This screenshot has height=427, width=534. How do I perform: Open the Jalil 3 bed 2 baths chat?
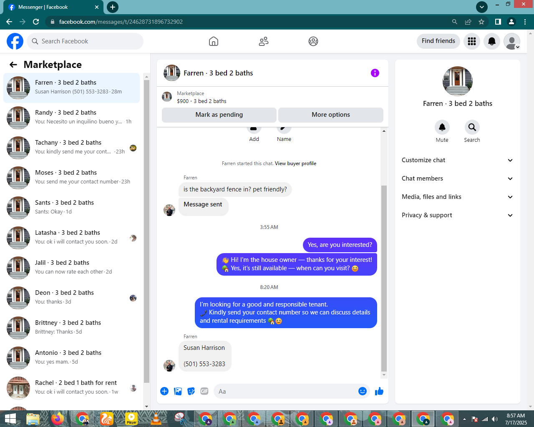coord(72,268)
